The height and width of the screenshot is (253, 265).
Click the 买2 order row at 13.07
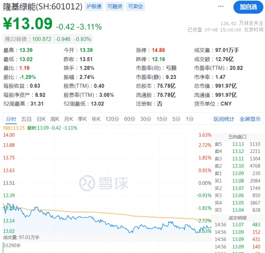tap(237, 188)
